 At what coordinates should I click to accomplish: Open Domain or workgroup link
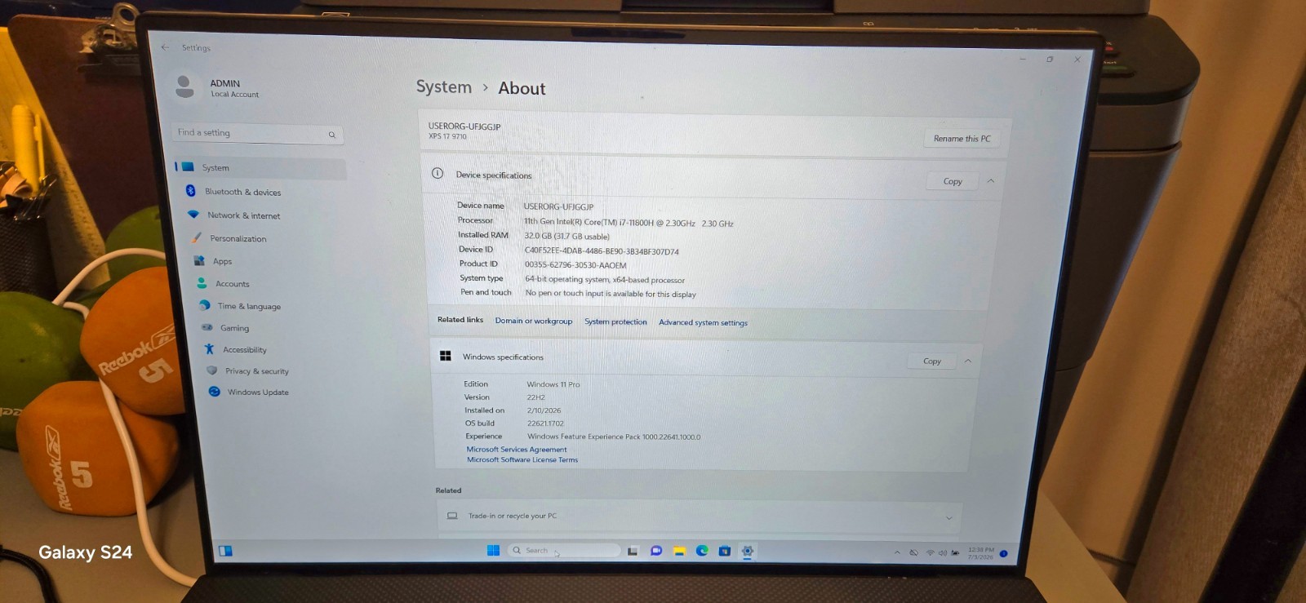point(534,321)
